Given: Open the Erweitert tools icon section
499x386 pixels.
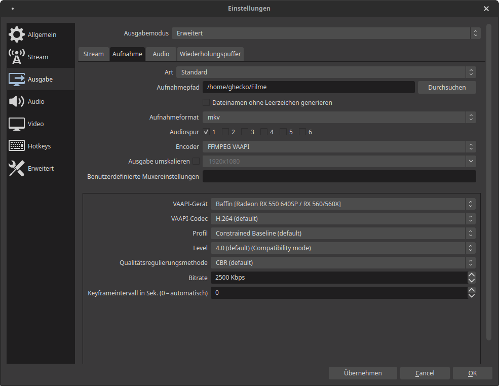Looking at the screenshot, I should click(x=17, y=168).
